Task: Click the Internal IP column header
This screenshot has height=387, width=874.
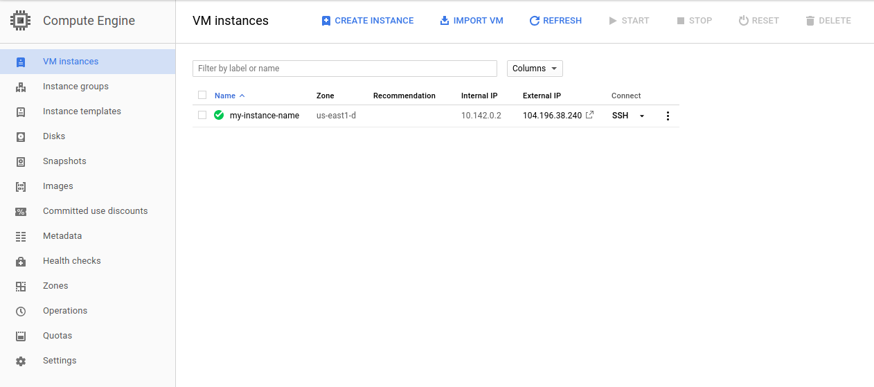Action: click(479, 96)
